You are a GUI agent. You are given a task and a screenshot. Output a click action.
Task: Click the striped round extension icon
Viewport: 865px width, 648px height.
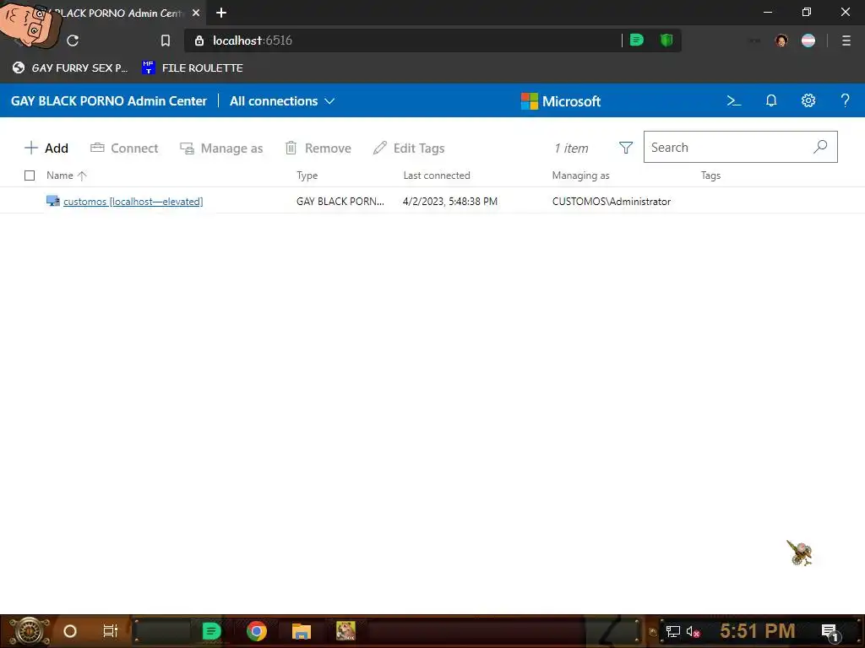point(808,40)
